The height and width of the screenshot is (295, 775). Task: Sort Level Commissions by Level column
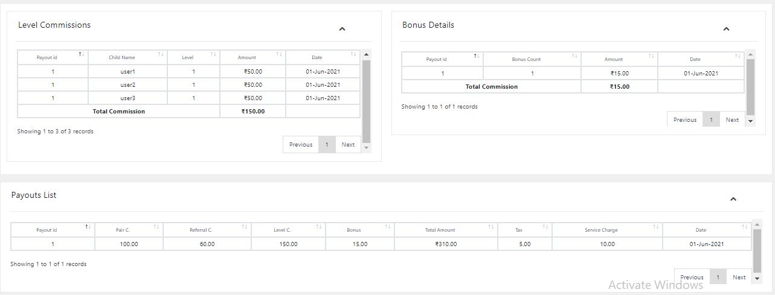[x=193, y=57]
